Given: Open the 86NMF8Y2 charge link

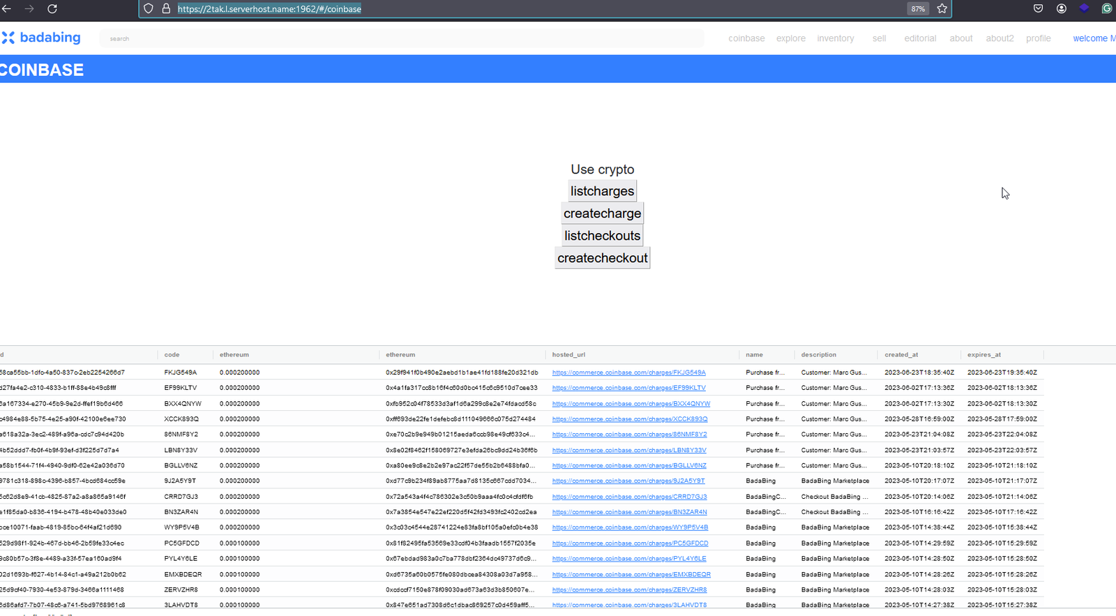Looking at the screenshot, I should 629,435.
